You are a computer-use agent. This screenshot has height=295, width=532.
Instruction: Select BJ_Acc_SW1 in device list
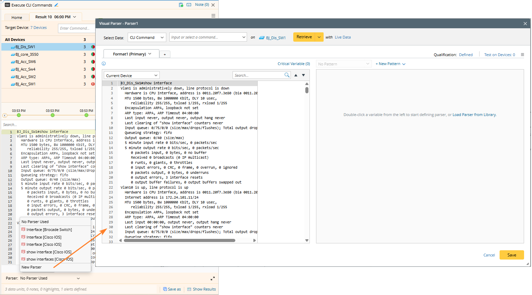[x=48, y=84]
